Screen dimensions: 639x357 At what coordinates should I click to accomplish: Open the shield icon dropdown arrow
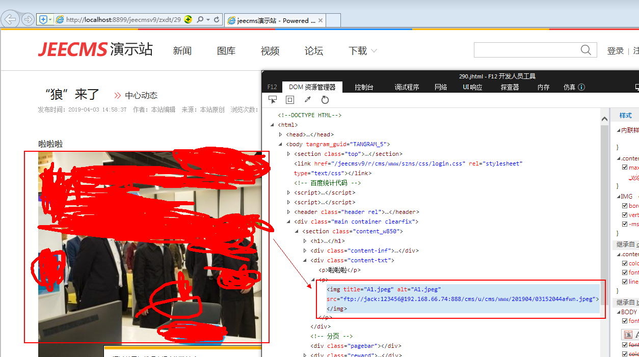pos(50,19)
